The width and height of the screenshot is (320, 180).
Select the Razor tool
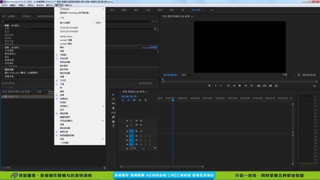113,108
